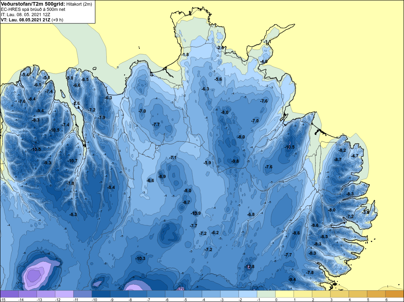This screenshot has width=404, height=302.
Task: Click the -7.9 temperature value
Action: 101,117
